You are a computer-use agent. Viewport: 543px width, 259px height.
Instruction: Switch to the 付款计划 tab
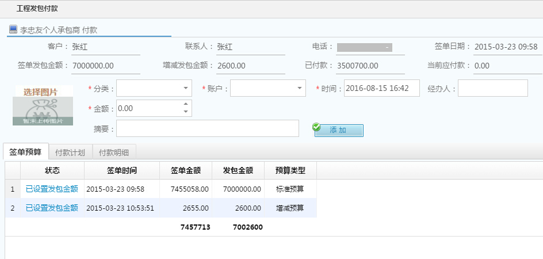(70, 153)
